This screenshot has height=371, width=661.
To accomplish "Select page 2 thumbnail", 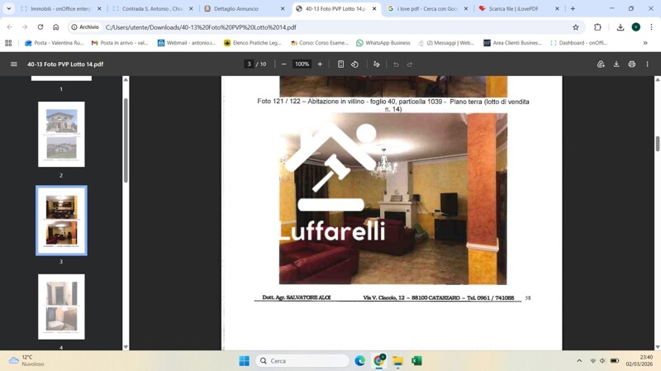I will (61, 134).
